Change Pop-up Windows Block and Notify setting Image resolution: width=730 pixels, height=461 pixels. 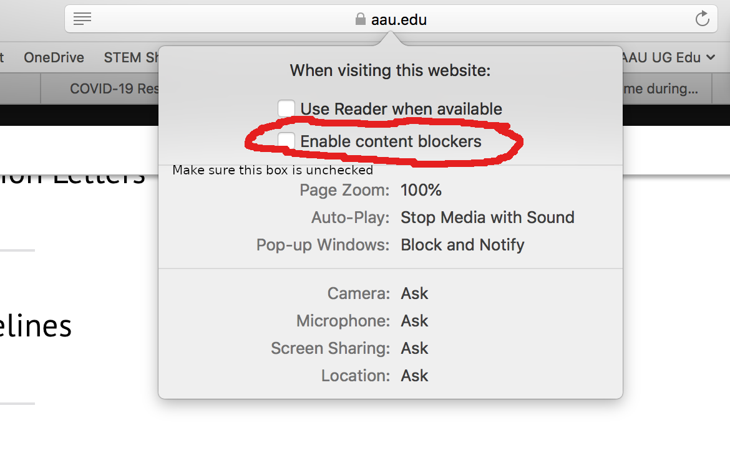pos(462,245)
